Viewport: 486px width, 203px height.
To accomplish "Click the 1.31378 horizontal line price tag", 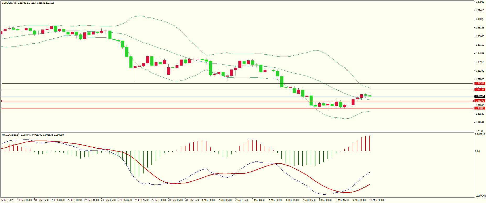I will 479,101.
